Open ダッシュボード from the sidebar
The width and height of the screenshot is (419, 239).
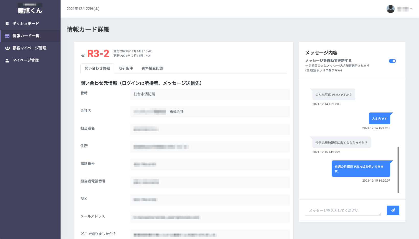point(26,23)
